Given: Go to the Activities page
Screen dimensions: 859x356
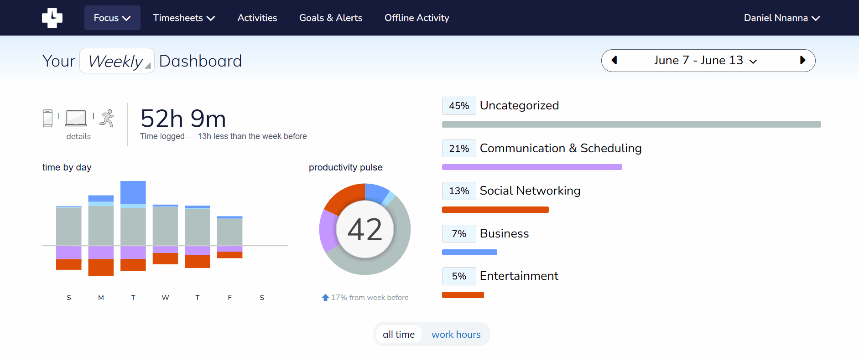Looking at the screenshot, I should click(257, 18).
